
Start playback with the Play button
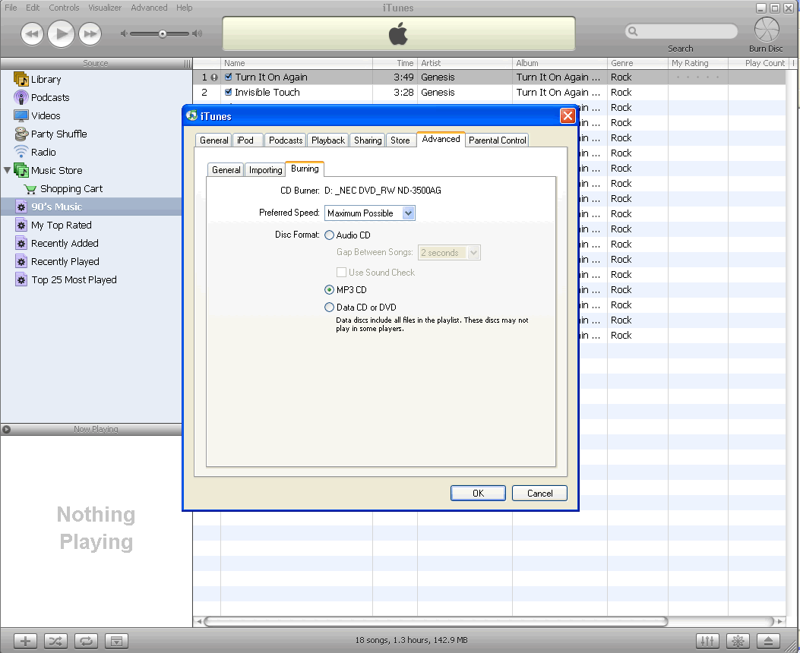tap(62, 34)
